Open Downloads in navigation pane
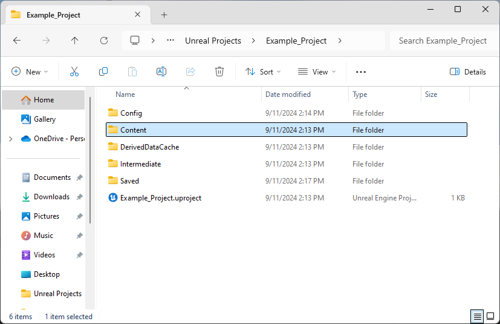The width and height of the screenshot is (500, 324). (x=44, y=197)
